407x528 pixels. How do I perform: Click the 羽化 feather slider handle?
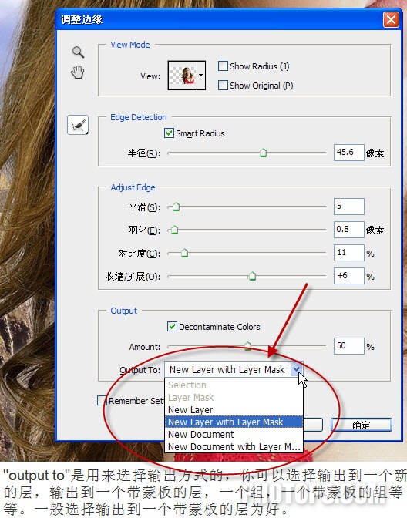coord(174,230)
